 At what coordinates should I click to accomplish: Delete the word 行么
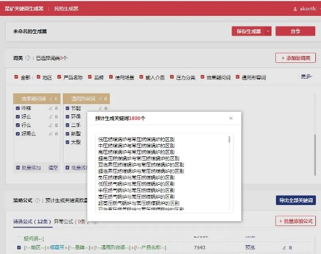click(56, 125)
